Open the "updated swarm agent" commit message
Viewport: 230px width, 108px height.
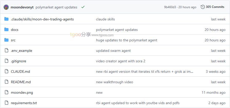coord(113,51)
